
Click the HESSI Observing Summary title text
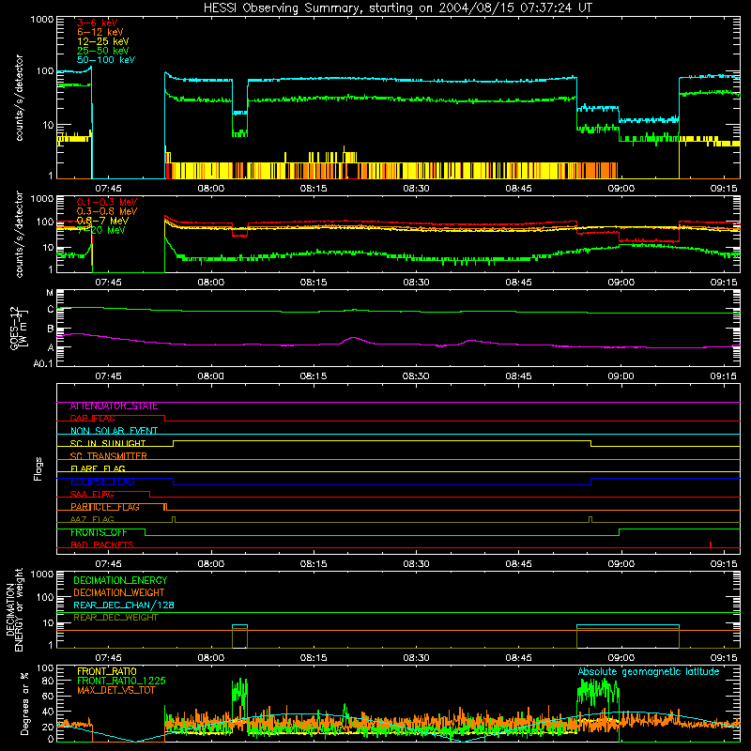[x=397, y=8]
